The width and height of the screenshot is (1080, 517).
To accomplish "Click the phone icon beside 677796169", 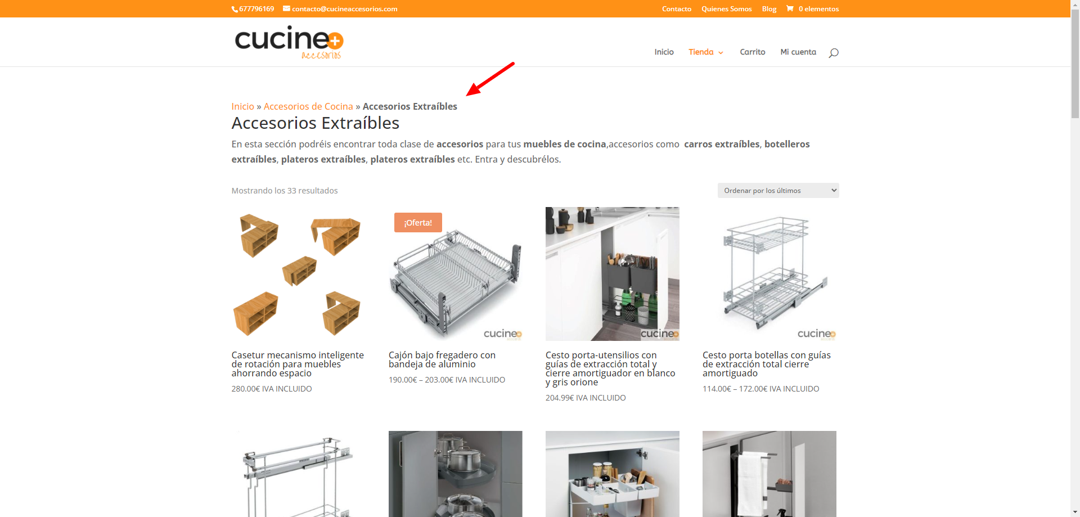I will coord(235,9).
